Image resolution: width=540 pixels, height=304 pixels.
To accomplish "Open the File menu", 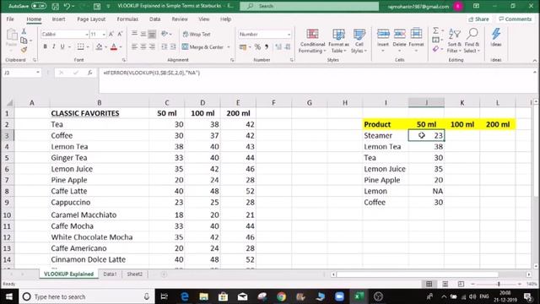I will 10,19.
